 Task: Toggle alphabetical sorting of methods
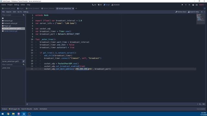(x=24, y=61)
